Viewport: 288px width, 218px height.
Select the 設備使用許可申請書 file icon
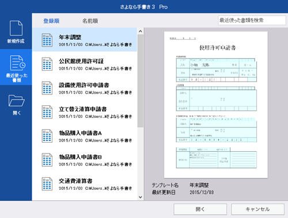pyautogui.click(x=47, y=88)
